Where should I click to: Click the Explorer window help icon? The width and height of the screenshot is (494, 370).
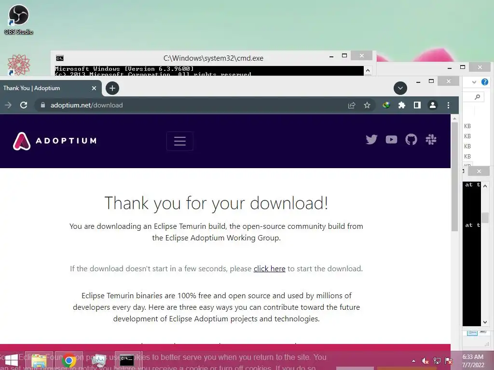pos(484,82)
